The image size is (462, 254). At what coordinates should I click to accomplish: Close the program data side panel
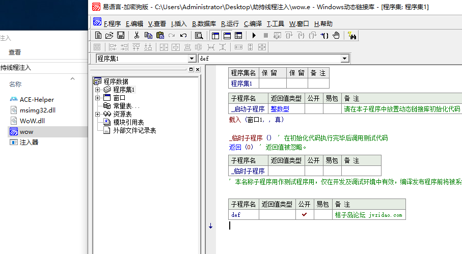(x=198, y=69)
